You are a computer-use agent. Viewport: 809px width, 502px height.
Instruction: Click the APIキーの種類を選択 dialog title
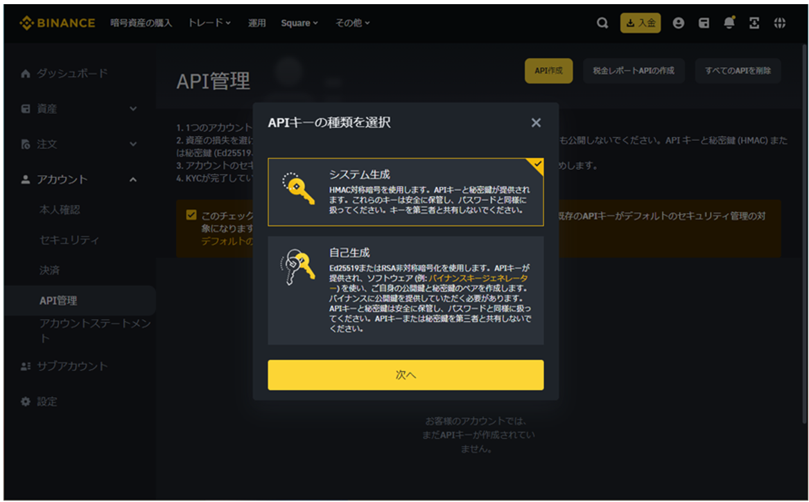(x=329, y=123)
